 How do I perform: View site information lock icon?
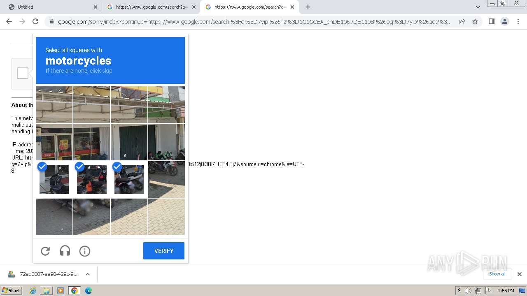click(51, 21)
